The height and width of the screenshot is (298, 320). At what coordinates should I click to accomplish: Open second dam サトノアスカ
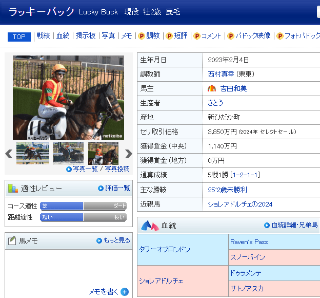pyautogui.click(x=247, y=288)
